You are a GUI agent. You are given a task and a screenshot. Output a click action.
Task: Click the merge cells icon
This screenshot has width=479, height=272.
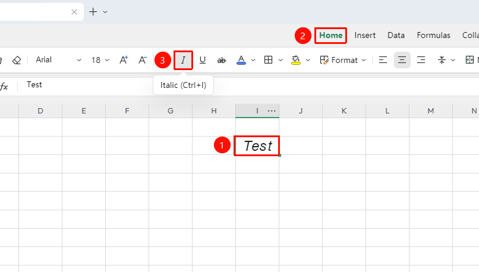click(x=470, y=60)
